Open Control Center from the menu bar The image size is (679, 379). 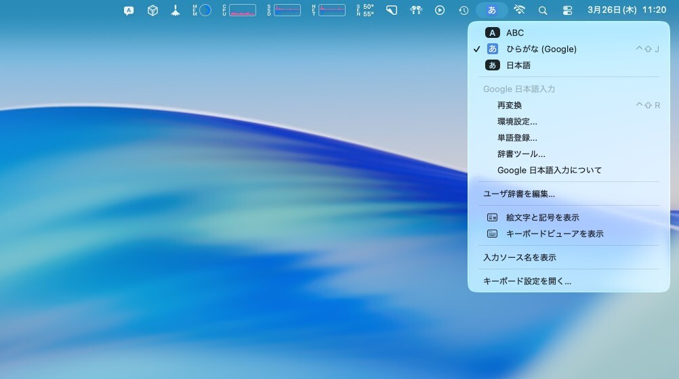567,10
